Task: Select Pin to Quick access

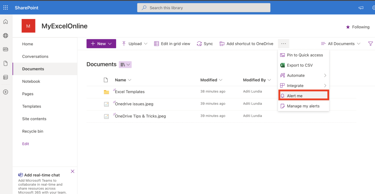Action: click(x=304, y=55)
